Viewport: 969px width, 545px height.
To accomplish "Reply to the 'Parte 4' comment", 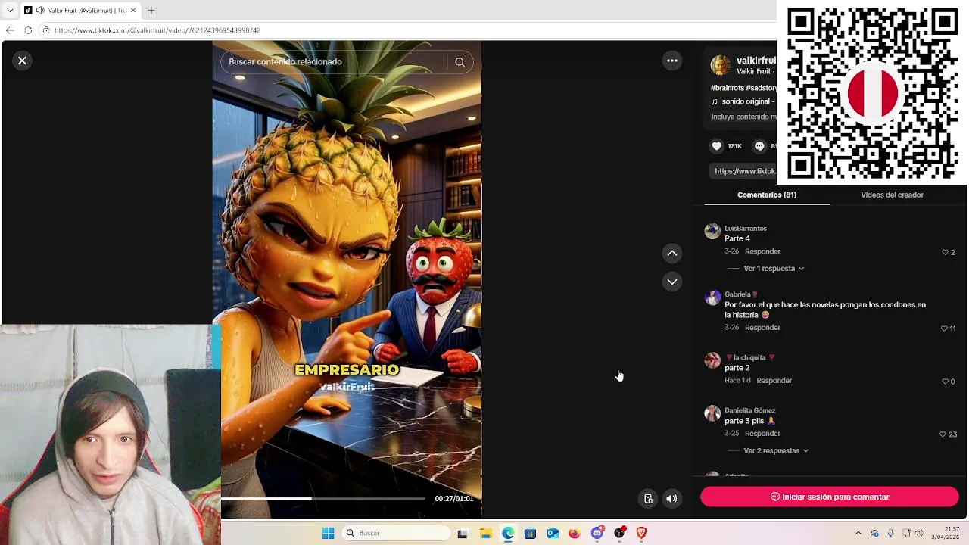I will pos(762,251).
